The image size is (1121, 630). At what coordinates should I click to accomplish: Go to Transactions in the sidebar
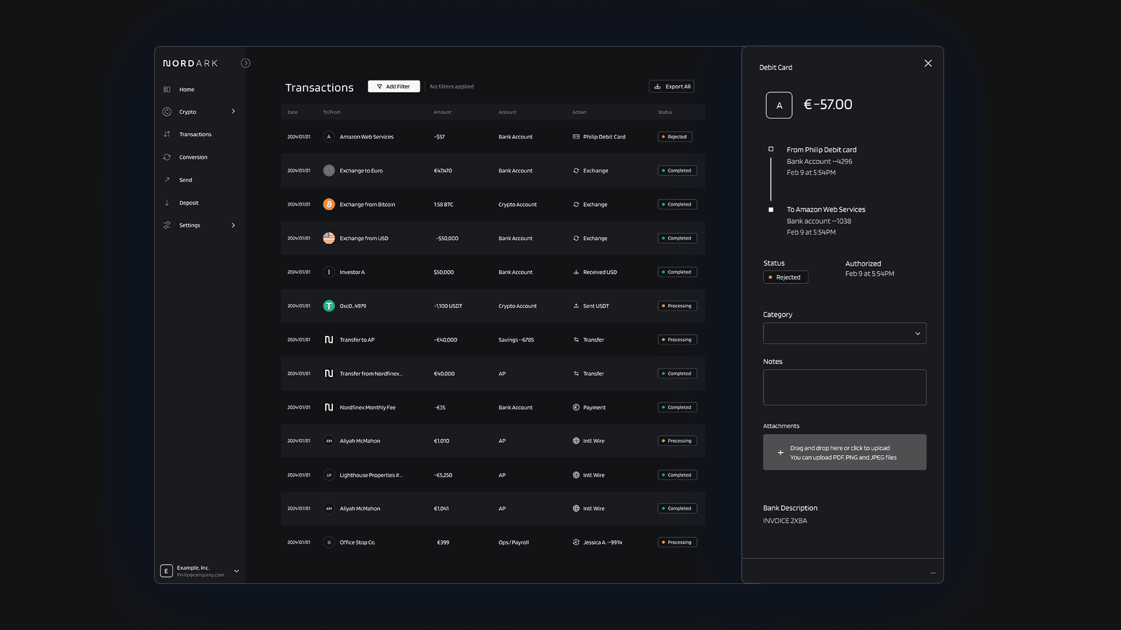pos(195,134)
